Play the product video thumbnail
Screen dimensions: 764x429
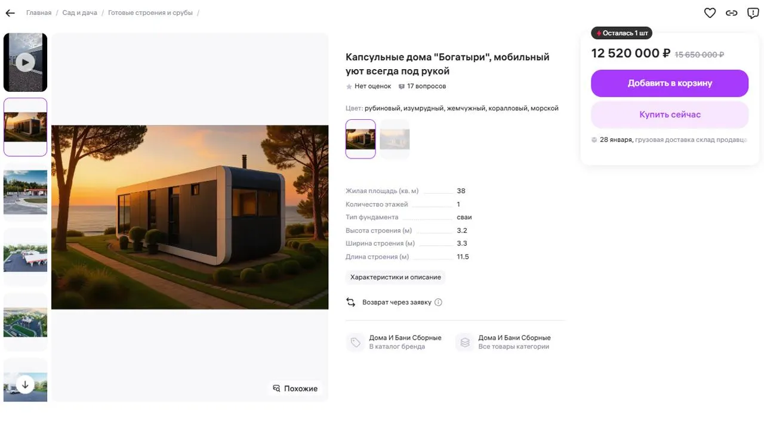25,62
